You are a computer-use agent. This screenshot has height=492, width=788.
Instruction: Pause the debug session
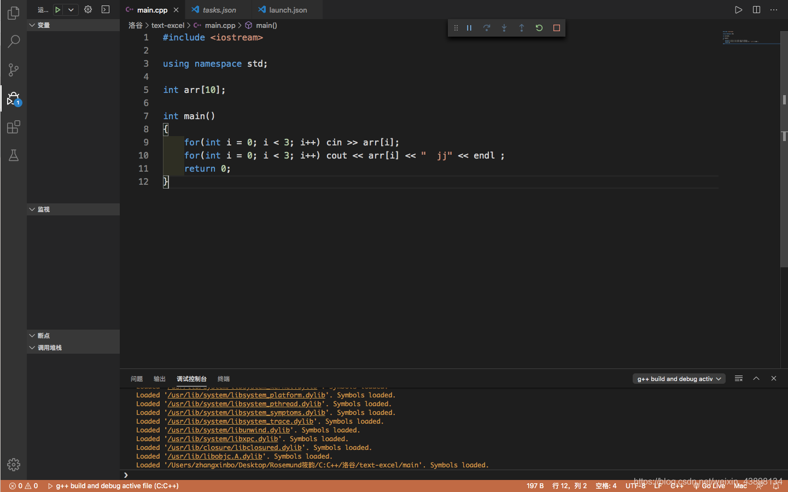click(469, 28)
